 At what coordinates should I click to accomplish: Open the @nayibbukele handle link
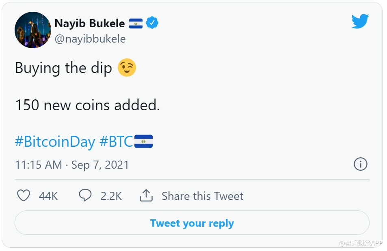pyautogui.click(x=90, y=39)
